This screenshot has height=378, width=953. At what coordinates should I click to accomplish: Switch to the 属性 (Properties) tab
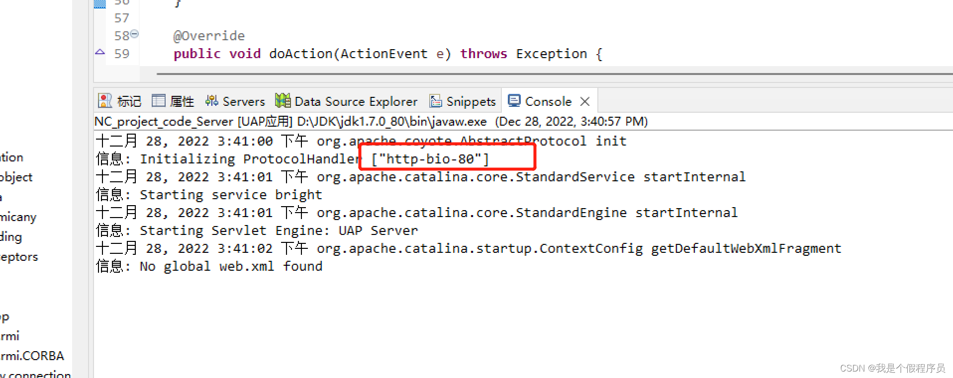pyautogui.click(x=173, y=101)
